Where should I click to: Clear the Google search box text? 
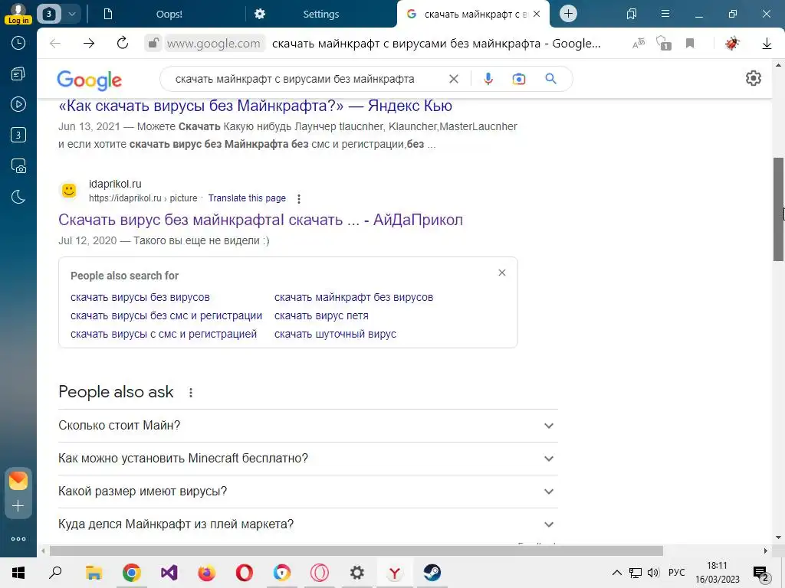click(x=454, y=79)
